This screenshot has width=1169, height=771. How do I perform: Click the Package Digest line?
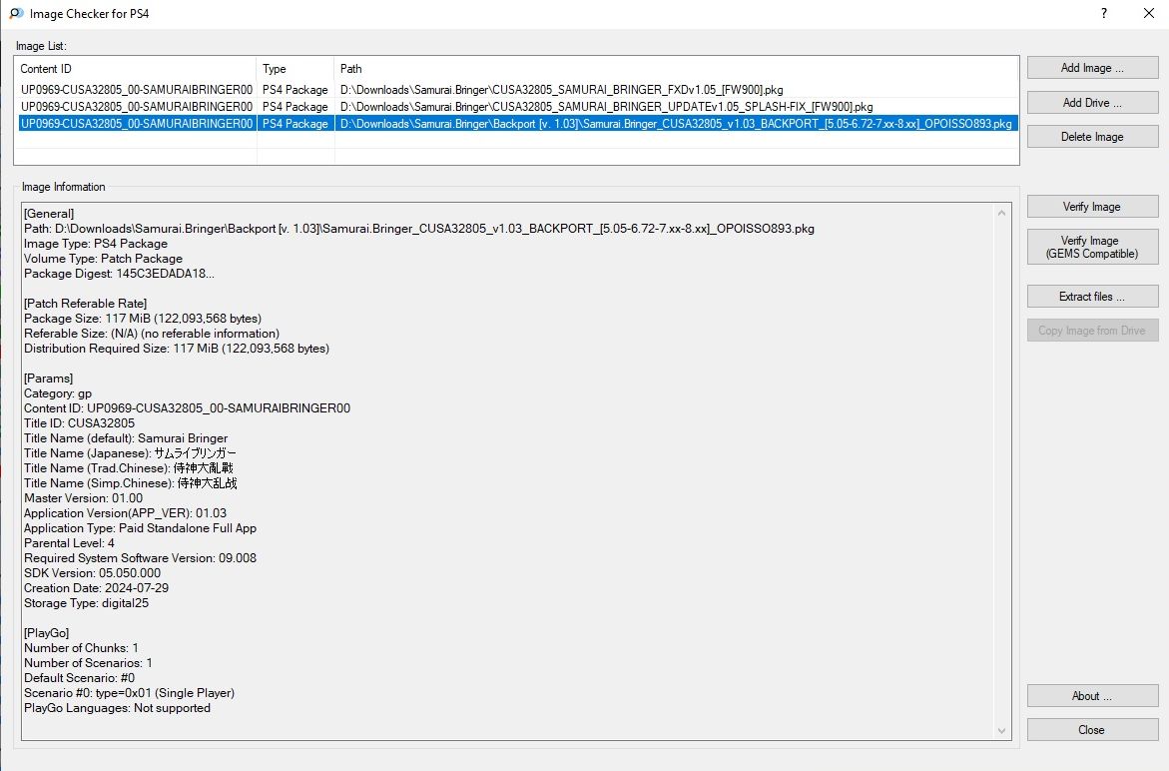pyautogui.click(x=119, y=274)
